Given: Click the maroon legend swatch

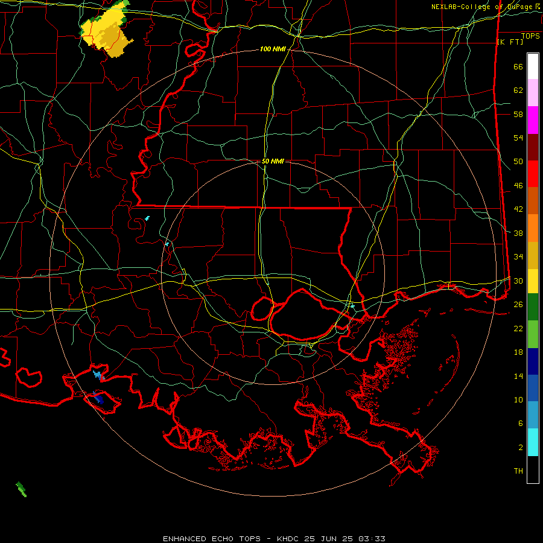Looking at the screenshot, I should point(533,147).
